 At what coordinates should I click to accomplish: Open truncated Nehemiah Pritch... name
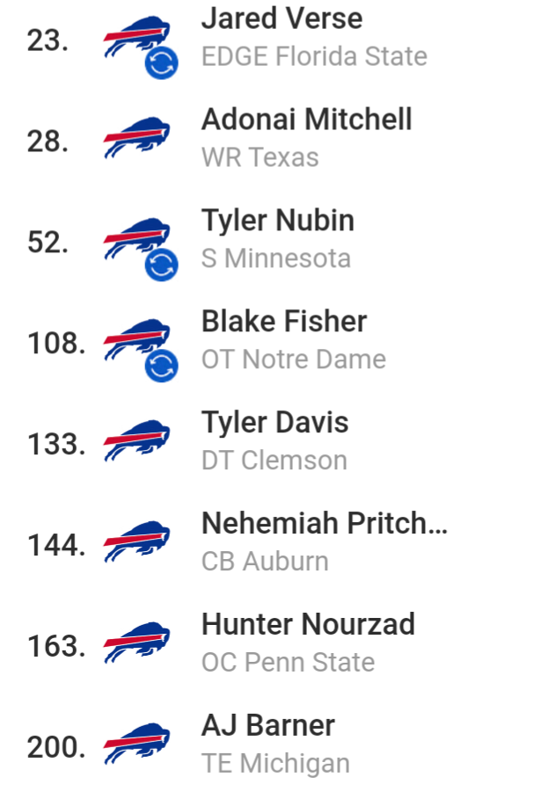(x=325, y=523)
